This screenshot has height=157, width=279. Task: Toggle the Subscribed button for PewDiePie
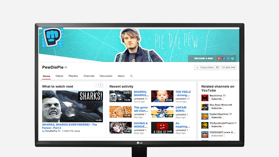coord(205,67)
